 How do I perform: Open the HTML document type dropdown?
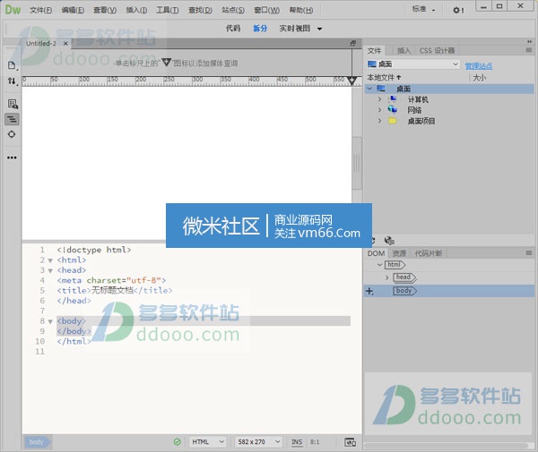tap(208, 442)
